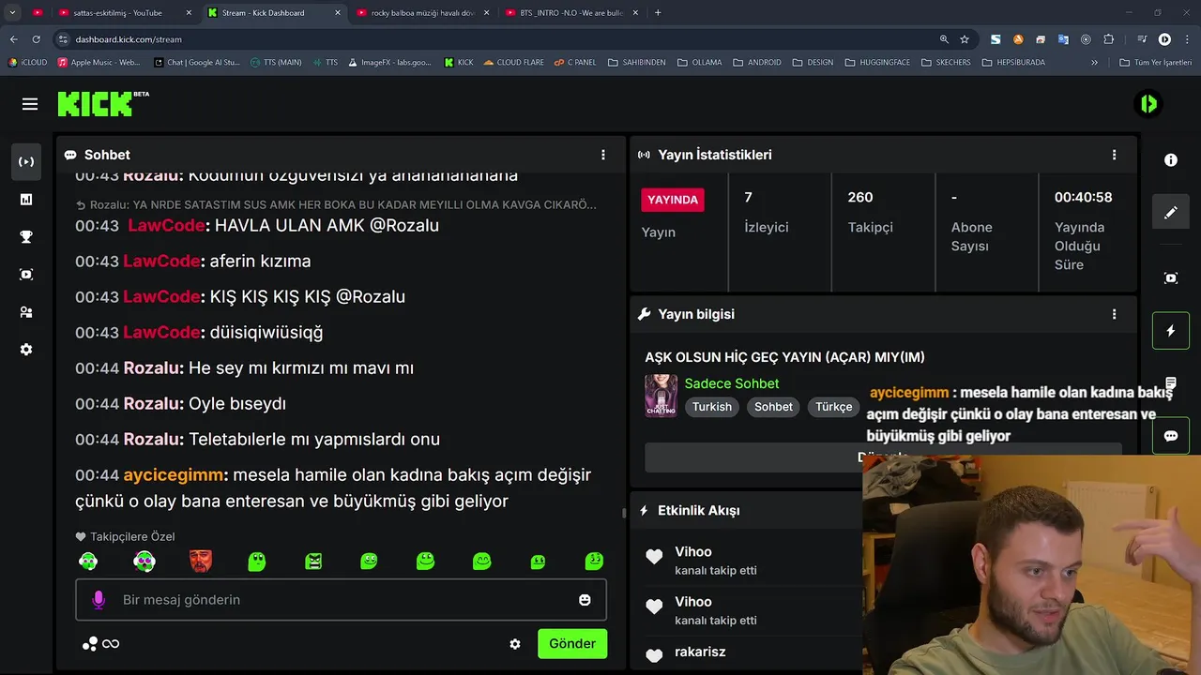Open the hamburger navigation menu
The width and height of the screenshot is (1201, 675).
[30, 104]
